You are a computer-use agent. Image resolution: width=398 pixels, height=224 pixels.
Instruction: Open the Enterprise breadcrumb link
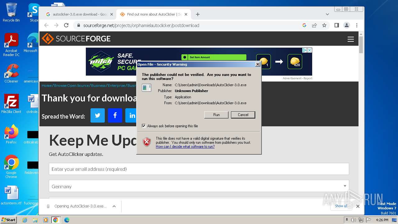(x=117, y=86)
